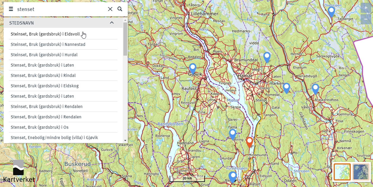Run search with magnifier icon

(x=120, y=9)
